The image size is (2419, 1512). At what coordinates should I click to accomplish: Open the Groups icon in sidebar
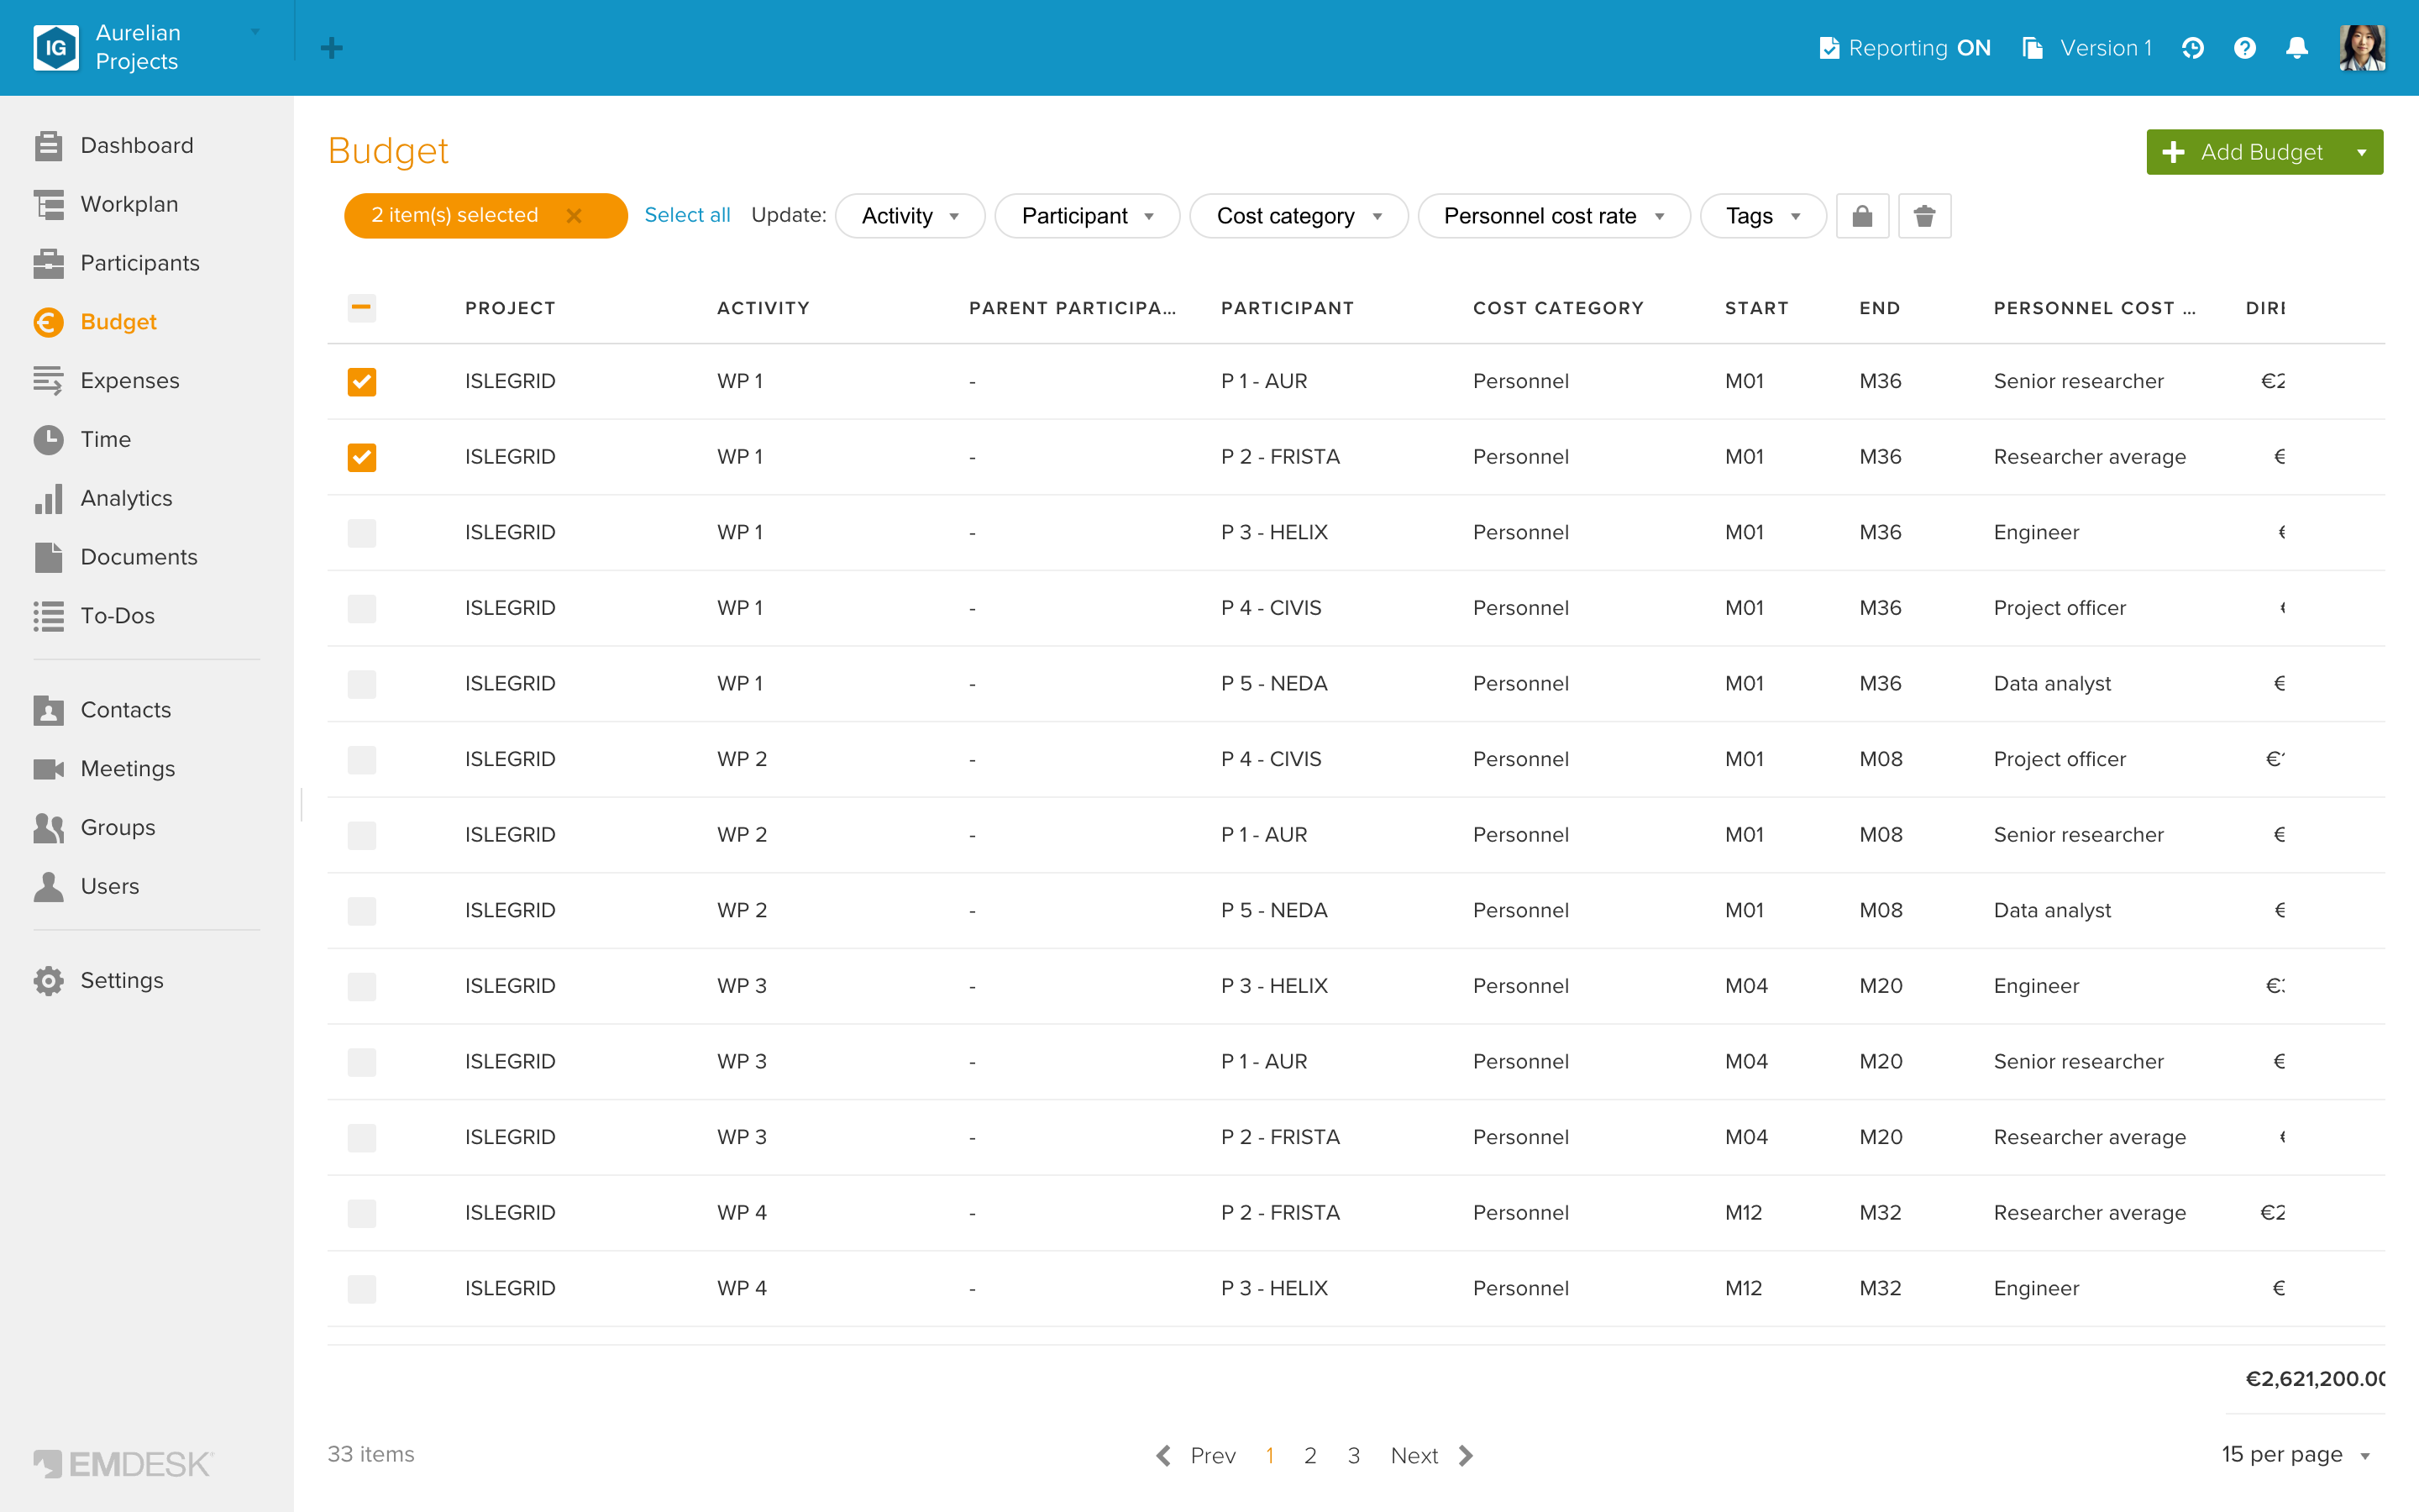click(x=48, y=828)
